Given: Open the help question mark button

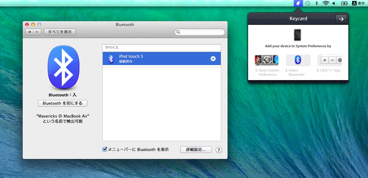Looking at the screenshot, I should [219, 150].
